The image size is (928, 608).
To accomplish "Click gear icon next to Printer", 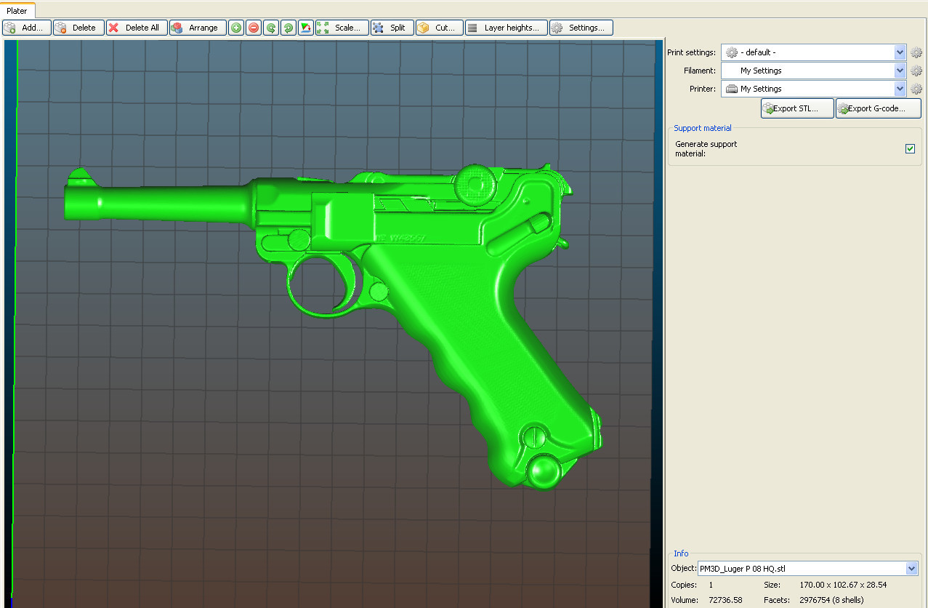I will 916,89.
